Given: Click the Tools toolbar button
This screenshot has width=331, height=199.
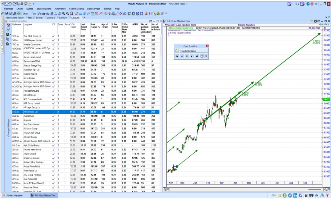Looking at the screenshot, I should (34, 14).
